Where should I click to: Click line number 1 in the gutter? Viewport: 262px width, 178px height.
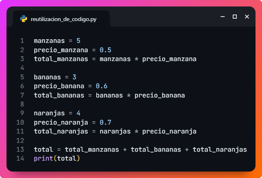tap(22, 40)
